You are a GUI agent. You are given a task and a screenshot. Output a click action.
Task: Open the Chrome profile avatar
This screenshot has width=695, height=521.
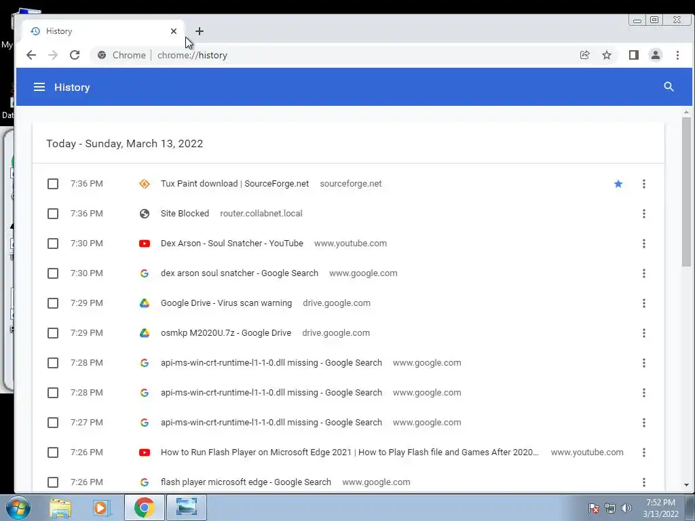(x=656, y=55)
